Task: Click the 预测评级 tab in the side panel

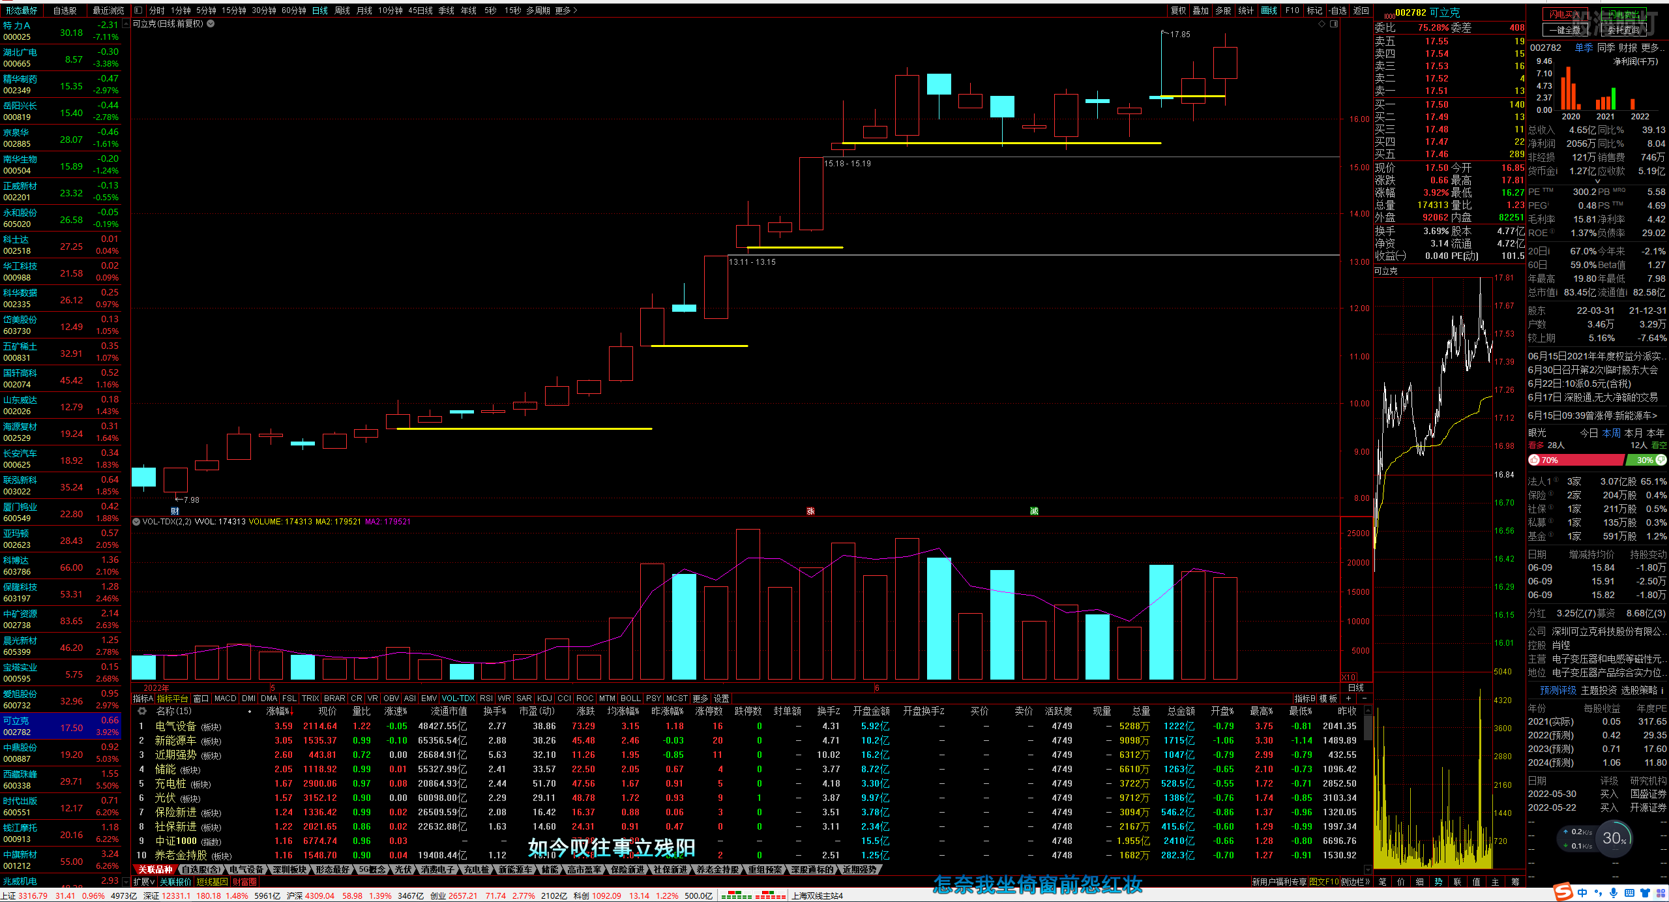Action: (x=1558, y=689)
